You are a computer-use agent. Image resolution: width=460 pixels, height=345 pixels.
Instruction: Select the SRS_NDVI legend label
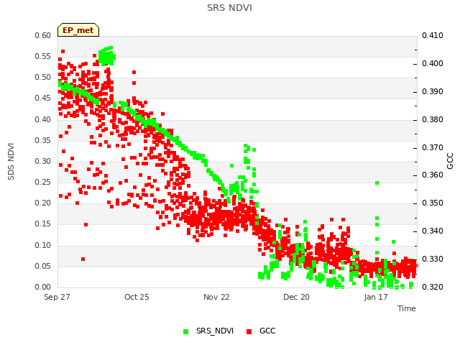(x=215, y=331)
